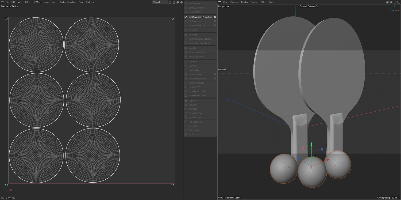Open the File menu in UV editor
Viewport: 401px width, 200px height.
click(7, 2)
